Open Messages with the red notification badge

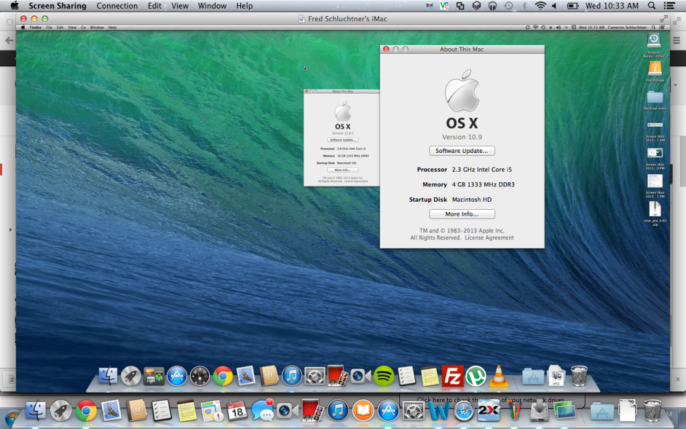coord(262,410)
